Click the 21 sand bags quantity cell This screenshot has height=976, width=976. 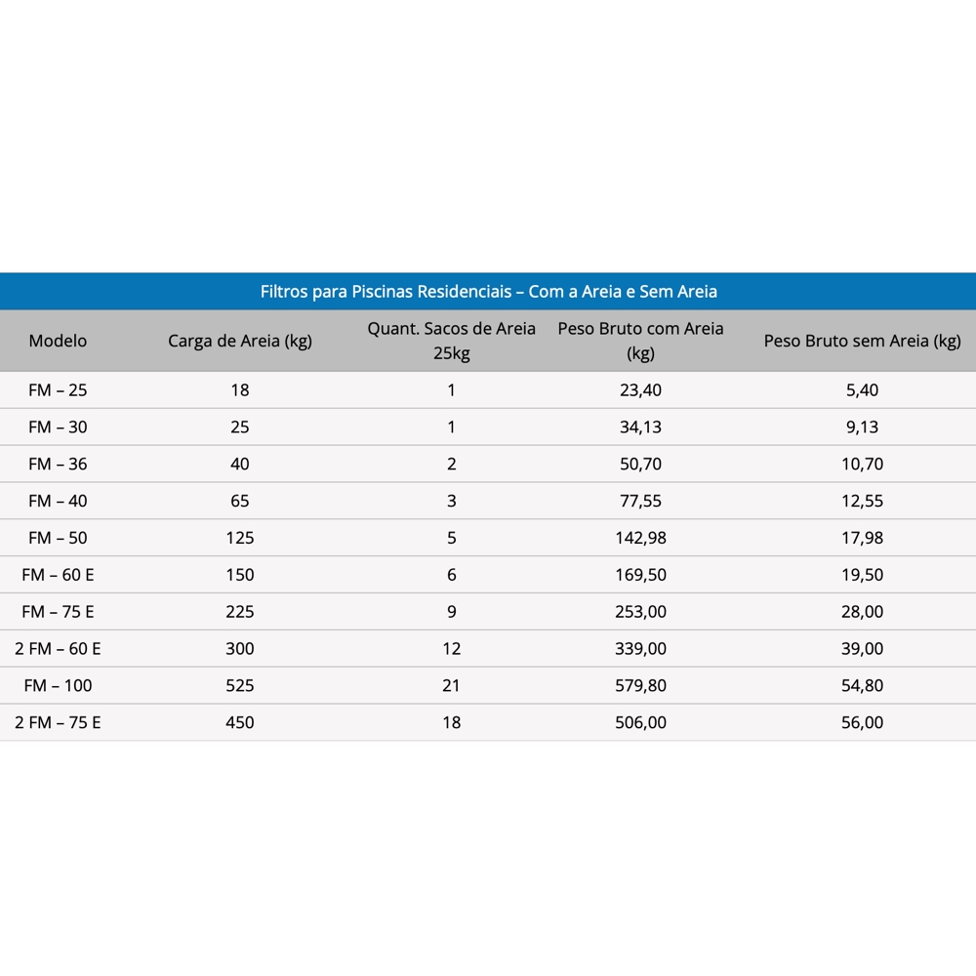click(x=451, y=686)
